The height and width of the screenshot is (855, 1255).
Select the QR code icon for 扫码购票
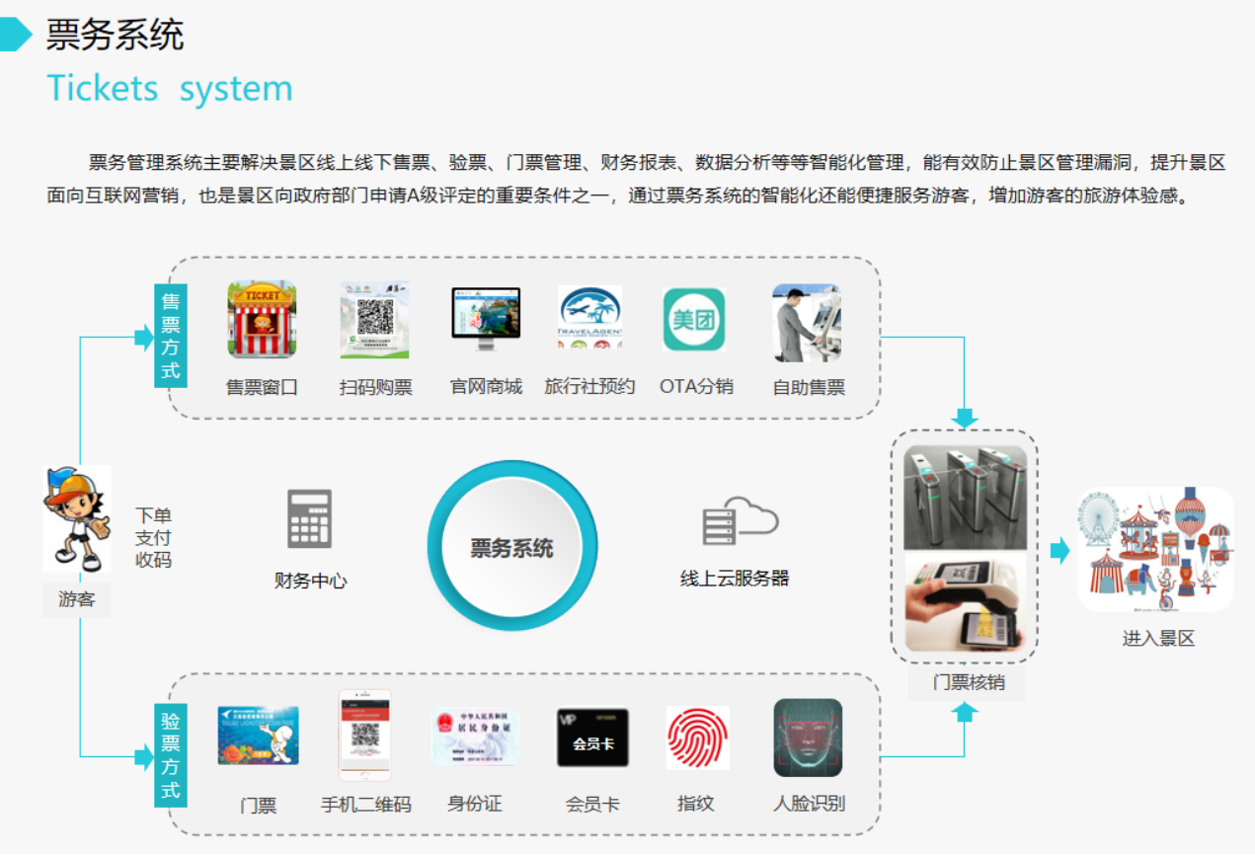pyautogui.click(x=374, y=320)
